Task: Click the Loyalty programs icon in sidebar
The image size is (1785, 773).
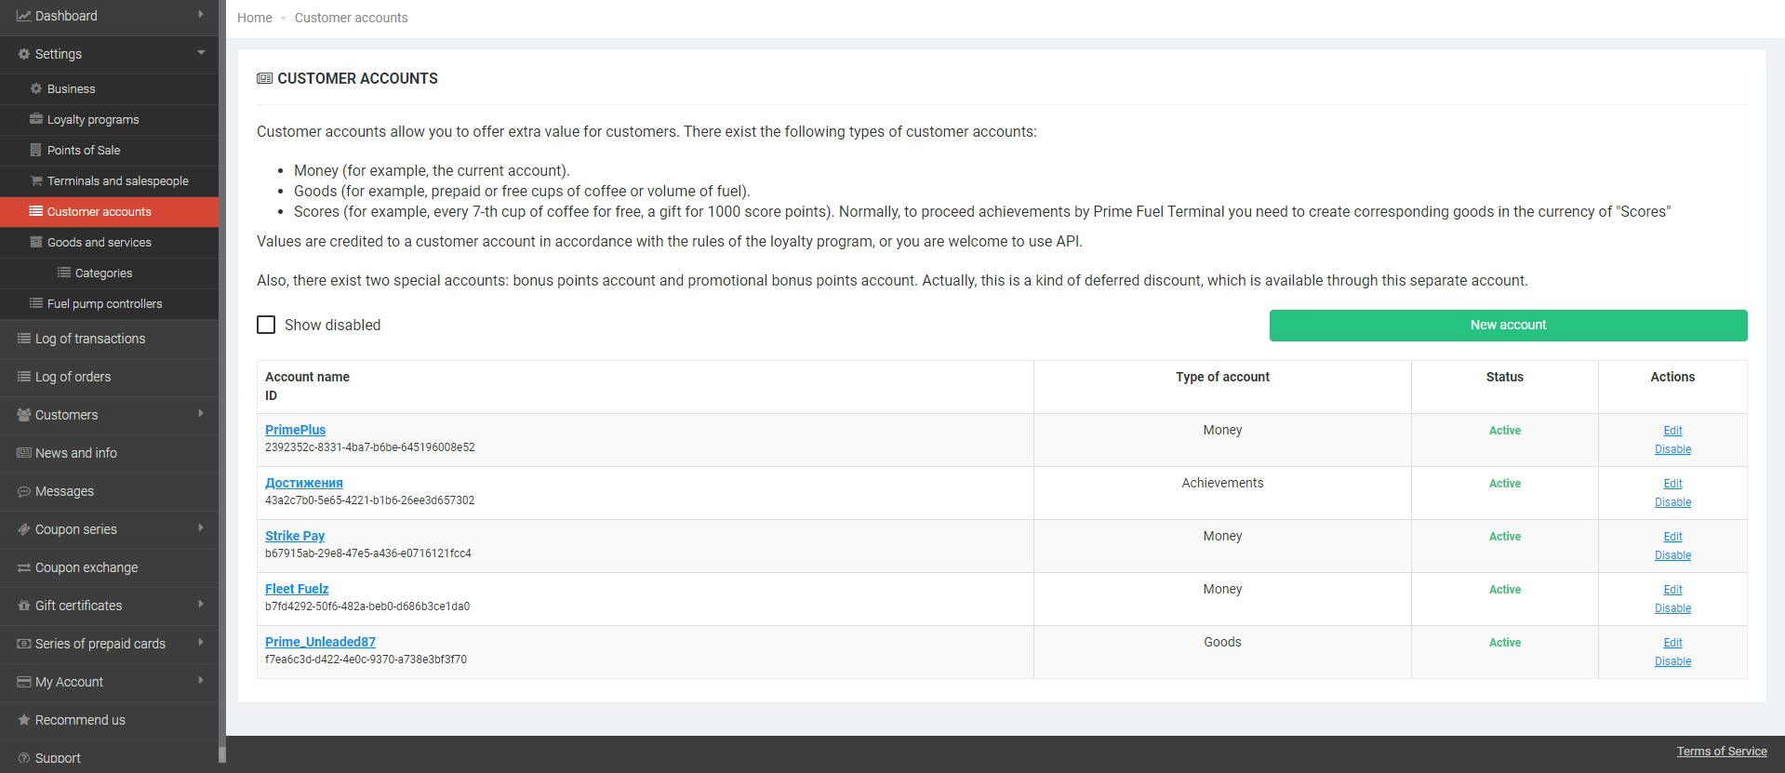Action: pyautogui.click(x=36, y=119)
